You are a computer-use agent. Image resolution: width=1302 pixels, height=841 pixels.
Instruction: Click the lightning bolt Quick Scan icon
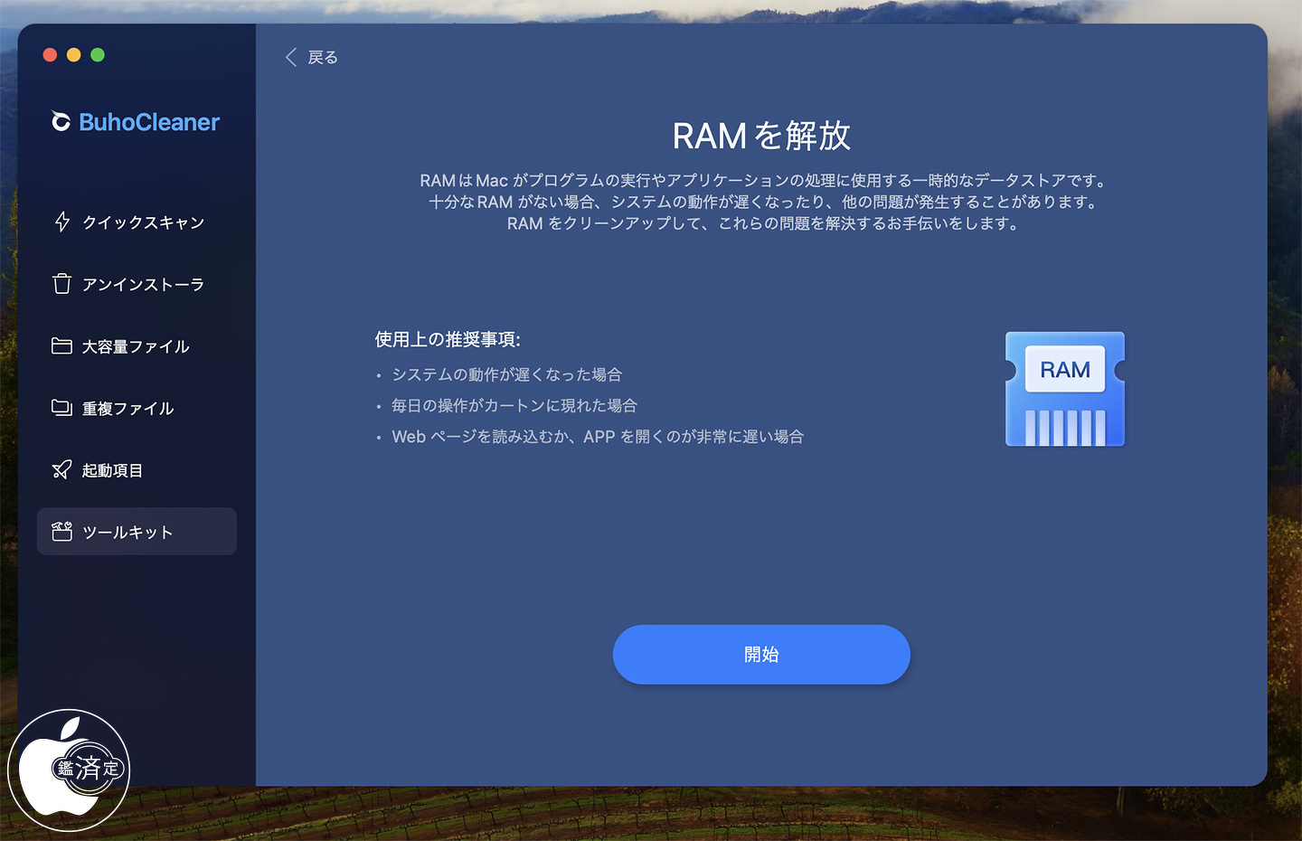[61, 222]
